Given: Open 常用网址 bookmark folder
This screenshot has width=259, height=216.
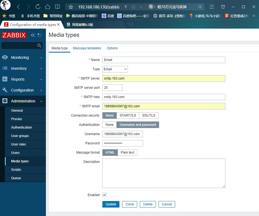Looking at the screenshot, I should pyautogui.click(x=53, y=16).
